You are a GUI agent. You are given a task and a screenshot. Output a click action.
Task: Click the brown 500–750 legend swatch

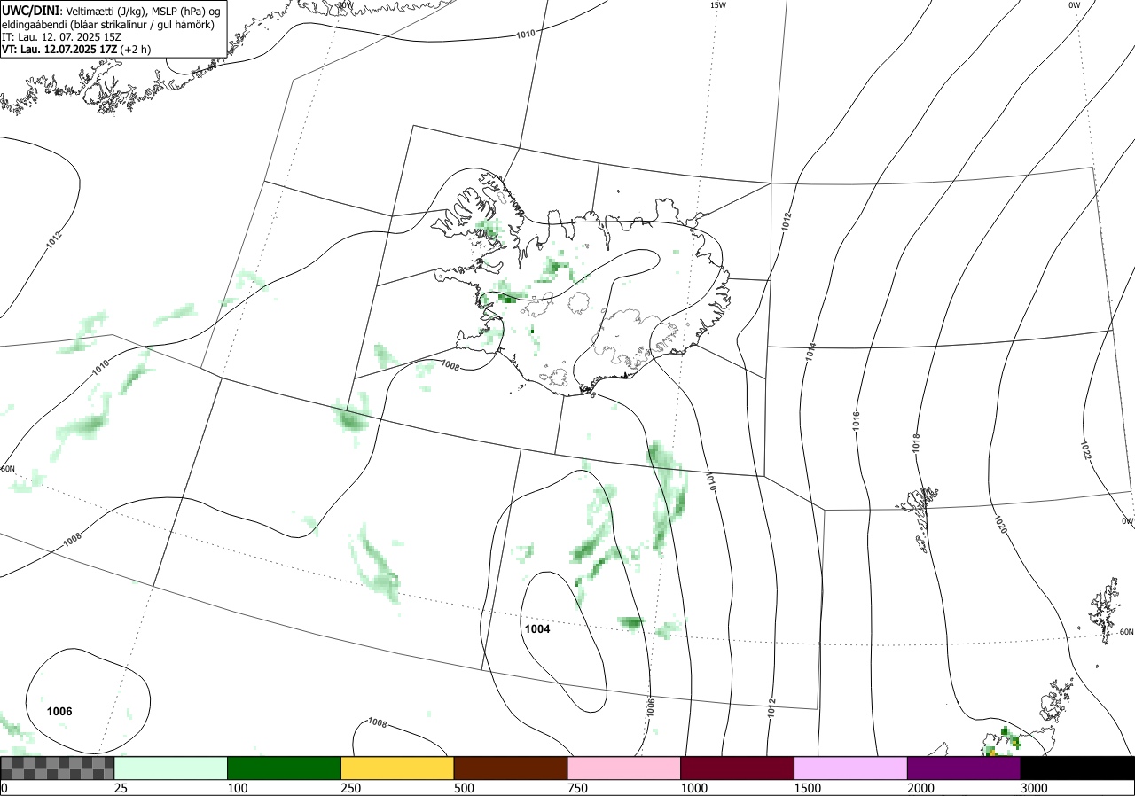tap(511, 768)
